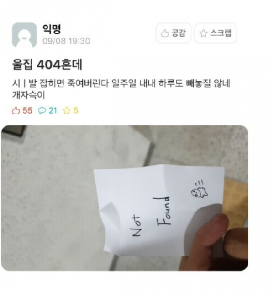
Task: Click the doodle character drawn on the paper
Action: point(199,190)
